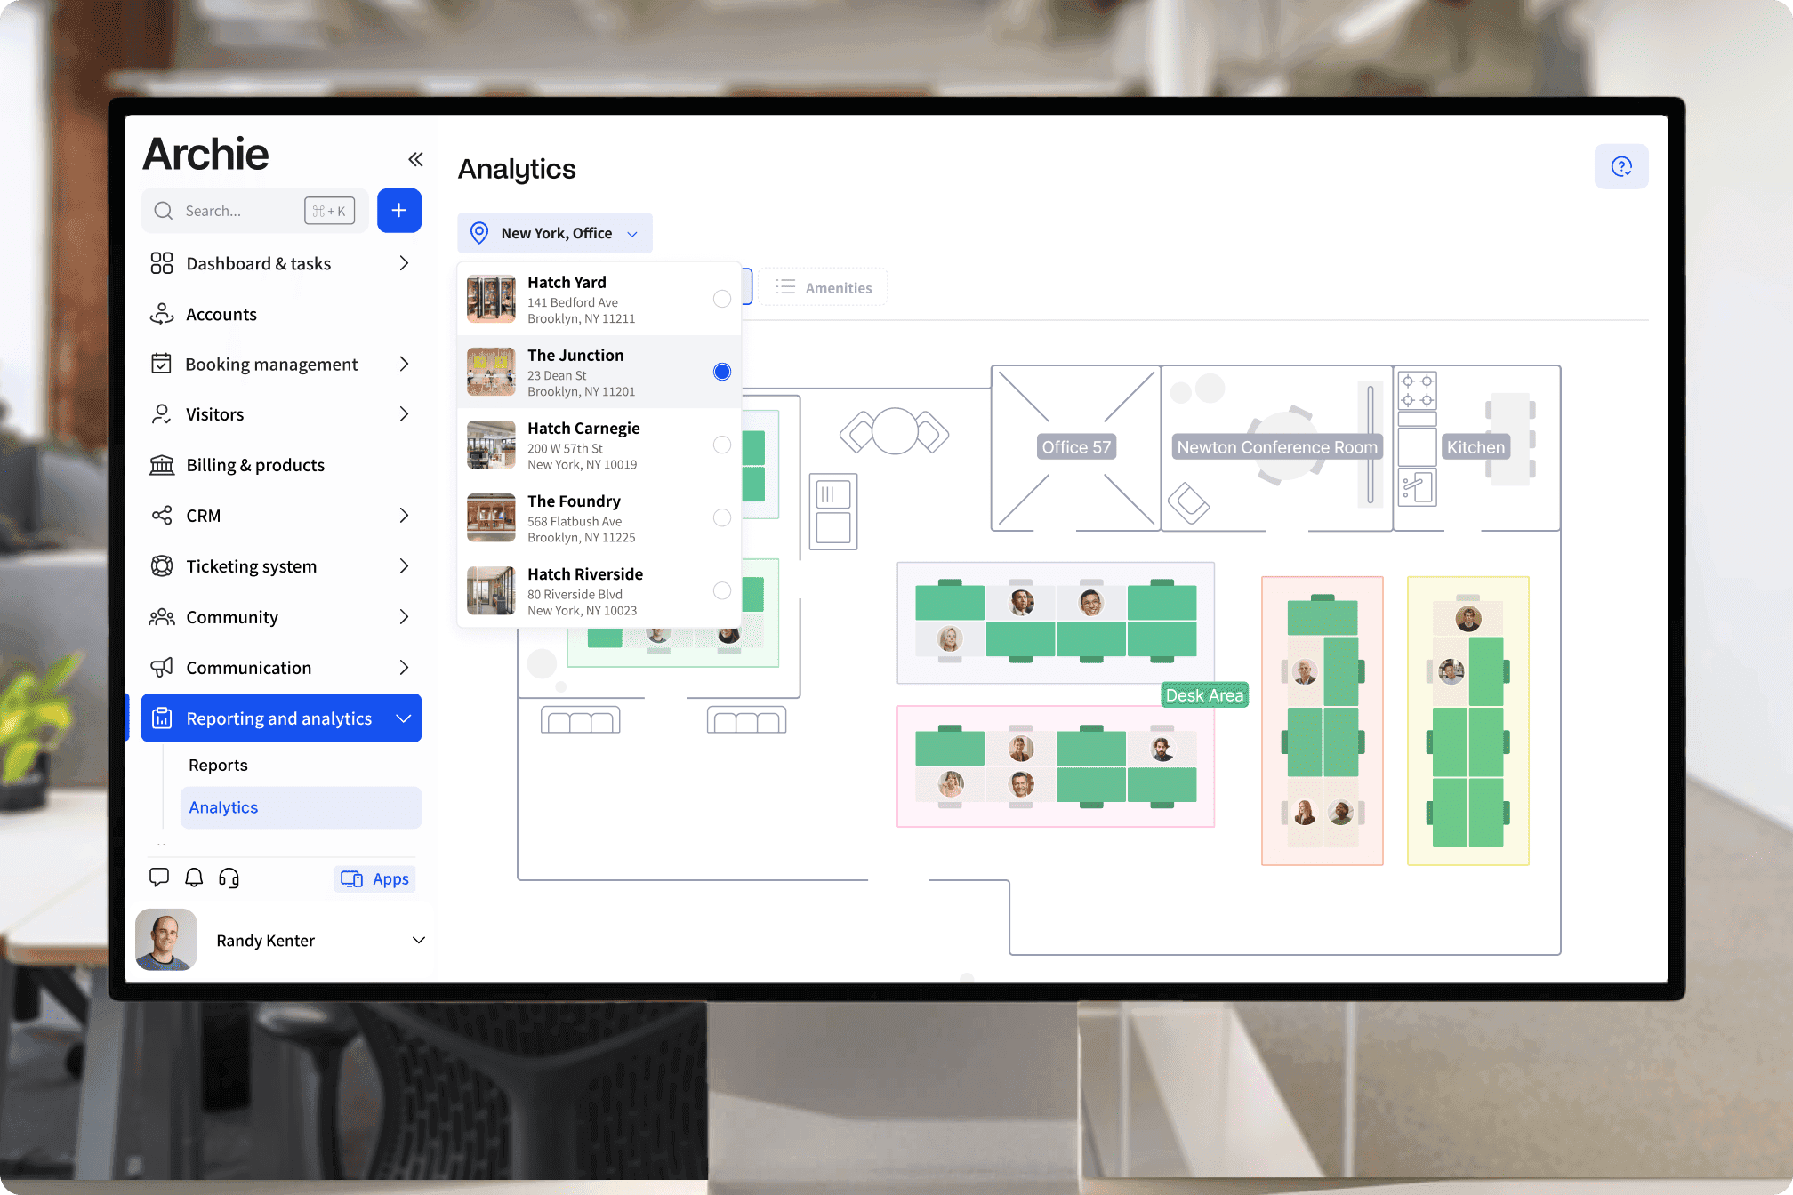The width and height of the screenshot is (1793, 1195).
Task: Open the Apps panel
Action: pos(374,878)
